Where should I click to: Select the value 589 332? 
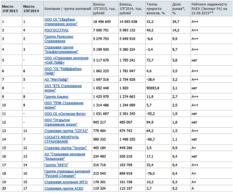(100, 140)
